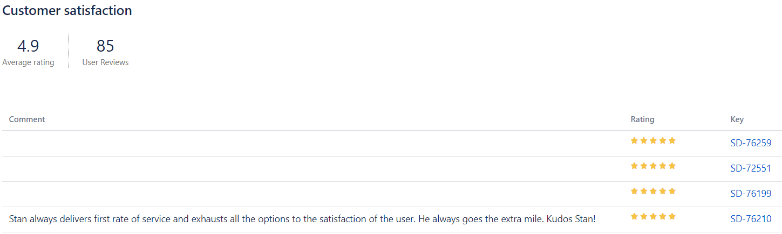The width and height of the screenshot is (782, 234).
Task: Open issue link SD-76199
Action: tap(751, 194)
